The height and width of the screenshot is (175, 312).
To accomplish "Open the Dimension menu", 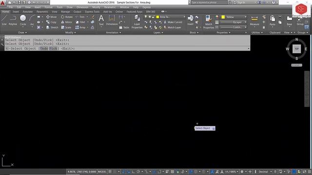I will pyautogui.click(x=82, y=7).
